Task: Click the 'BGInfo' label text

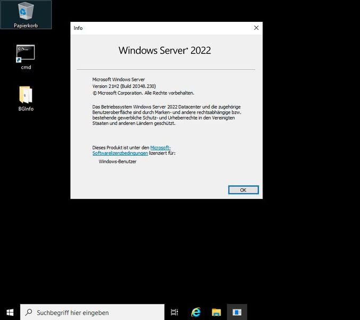Action: (x=26, y=109)
